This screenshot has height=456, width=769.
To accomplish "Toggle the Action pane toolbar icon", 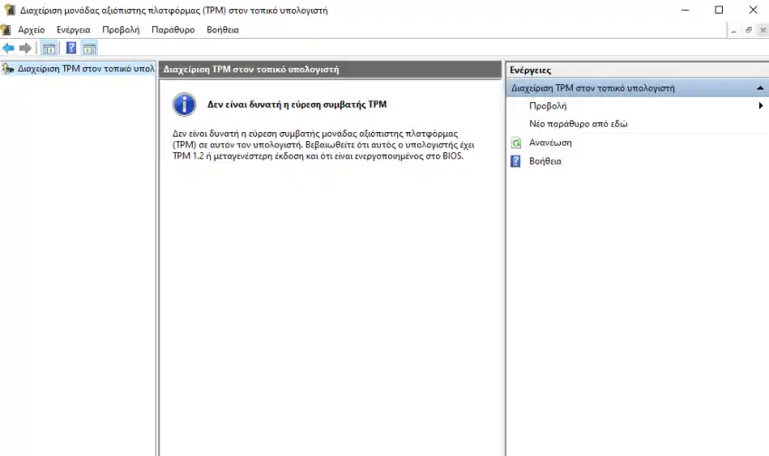I will point(90,48).
